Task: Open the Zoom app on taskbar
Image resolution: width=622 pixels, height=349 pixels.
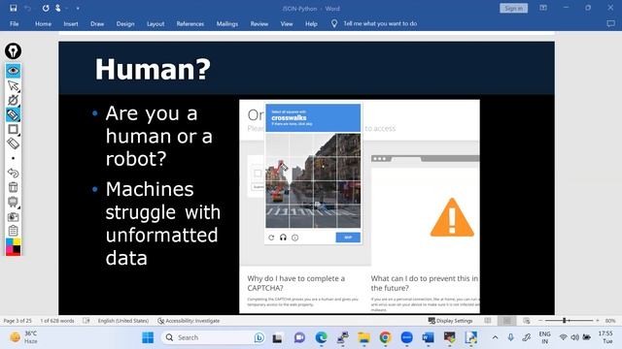Action: coord(406,337)
